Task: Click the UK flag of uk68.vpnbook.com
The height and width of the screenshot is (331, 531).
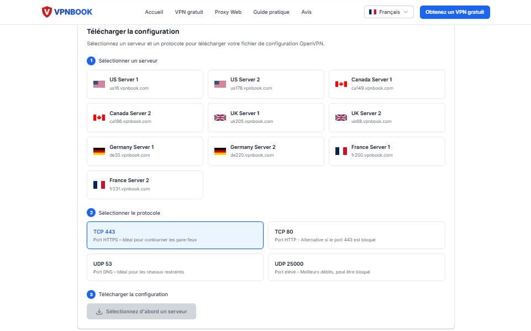Action: point(341,118)
